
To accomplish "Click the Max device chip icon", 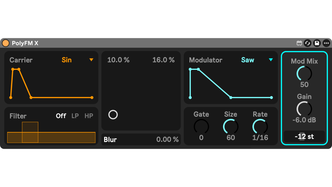I will pos(299,43).
